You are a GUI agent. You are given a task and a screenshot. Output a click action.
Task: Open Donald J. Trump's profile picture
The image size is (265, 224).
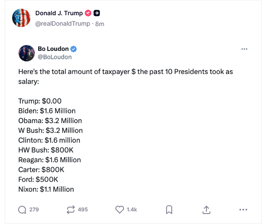click(x=21, y=18)
